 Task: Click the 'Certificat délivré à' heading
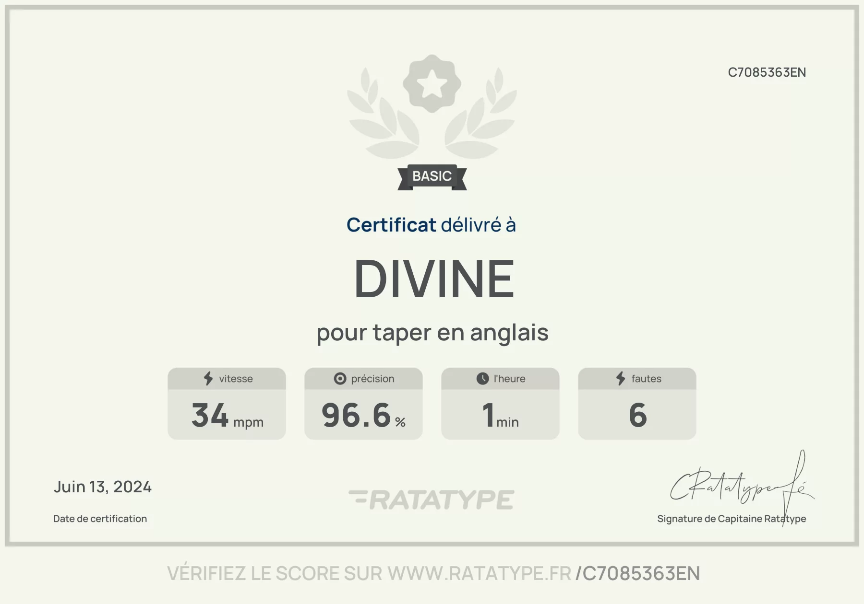[431, 225]
